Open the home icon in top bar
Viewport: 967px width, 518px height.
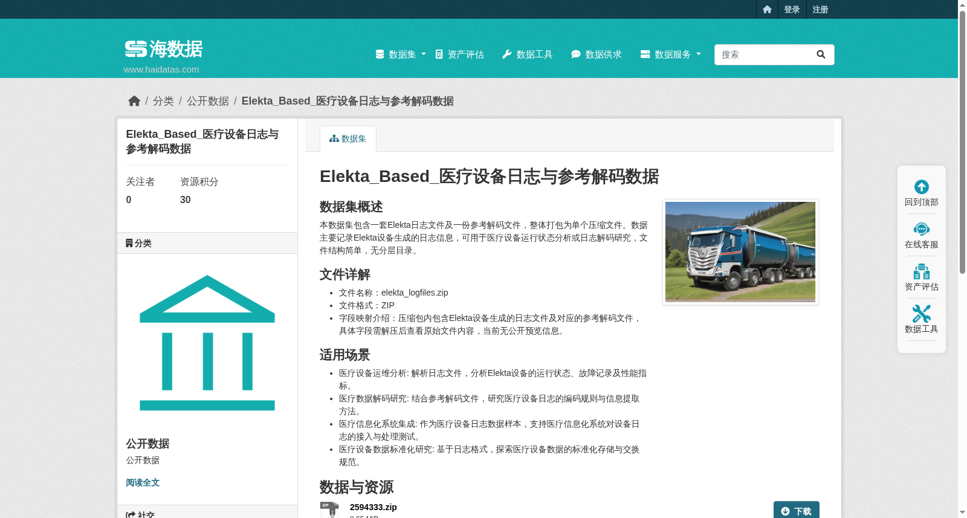[x=767, y=9]
